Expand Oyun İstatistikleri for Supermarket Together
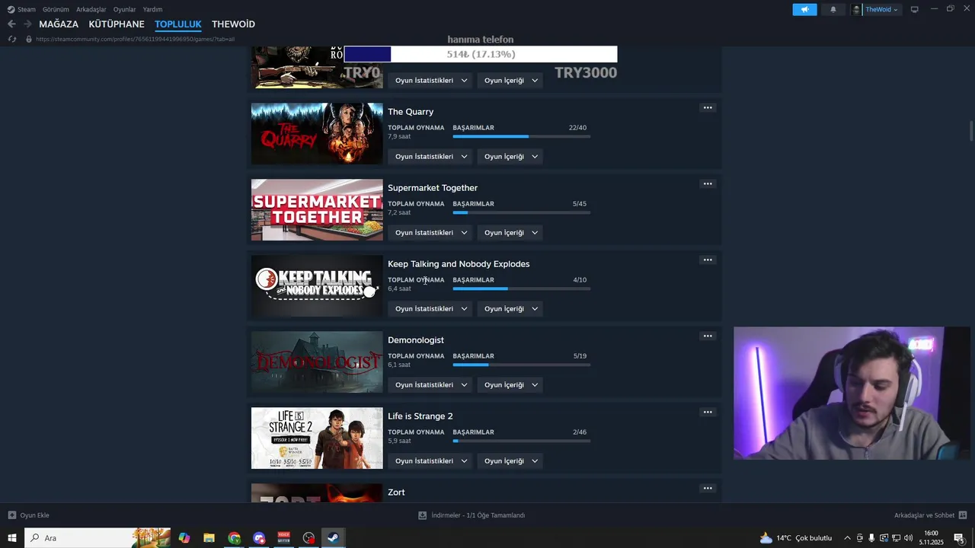The image size is (975, 548). tap(430, 232)
